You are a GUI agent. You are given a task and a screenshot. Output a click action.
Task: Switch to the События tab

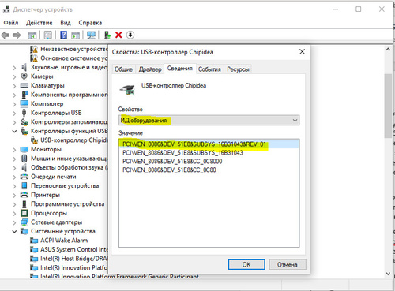coord(209,69)
